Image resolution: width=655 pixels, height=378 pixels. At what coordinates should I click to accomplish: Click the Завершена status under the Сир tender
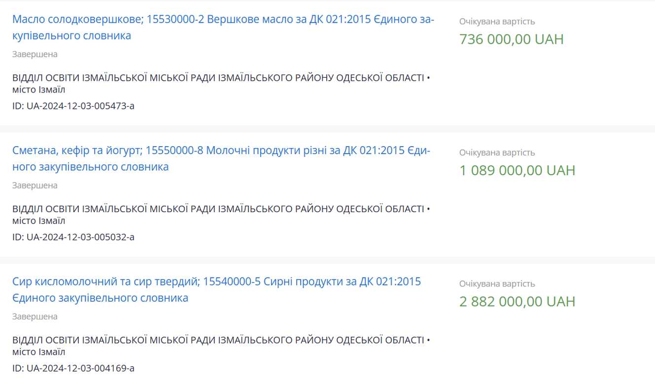coord(35,316)
